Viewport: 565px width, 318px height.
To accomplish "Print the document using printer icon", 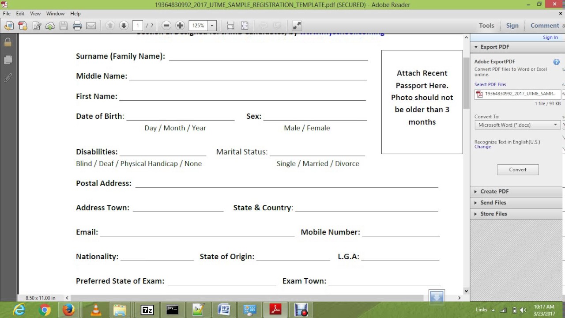I will coord(77,26).
